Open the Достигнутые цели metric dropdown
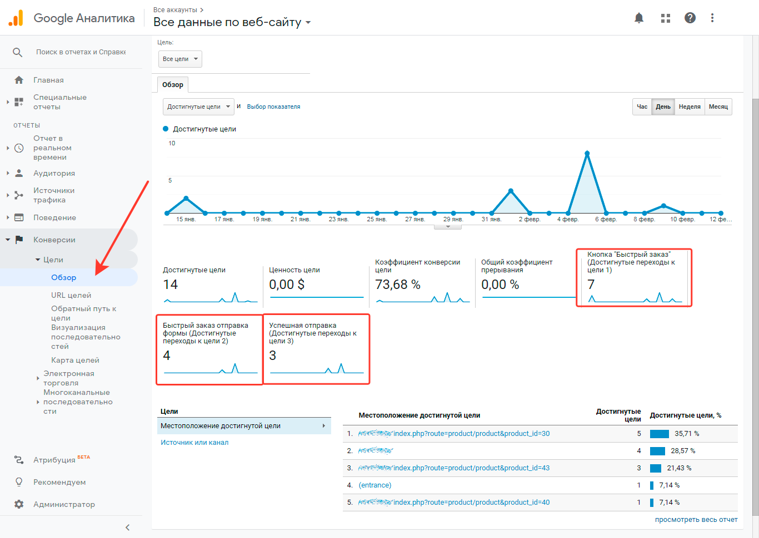This screenshot has width=759, height=538. coord(198,106)
